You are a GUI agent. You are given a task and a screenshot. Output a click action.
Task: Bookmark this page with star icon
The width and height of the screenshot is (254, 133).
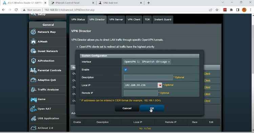(x=217, y=10)
